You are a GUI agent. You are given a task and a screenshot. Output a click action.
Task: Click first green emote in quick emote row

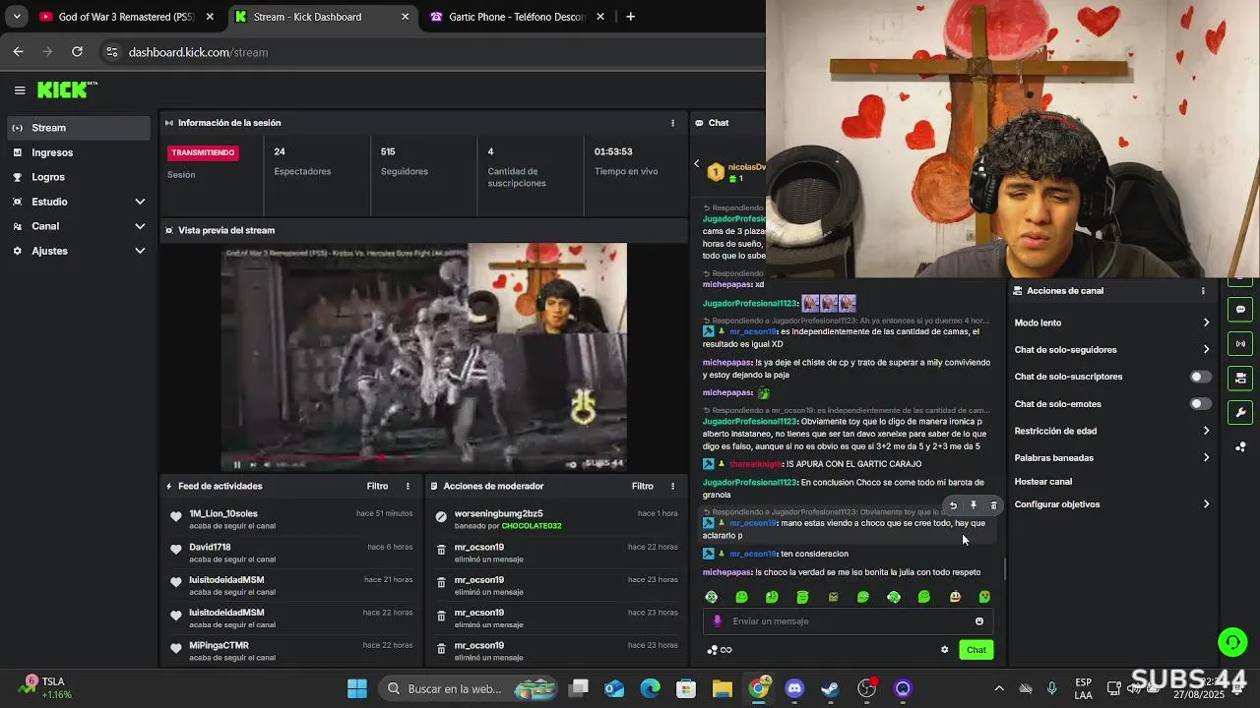712,597
